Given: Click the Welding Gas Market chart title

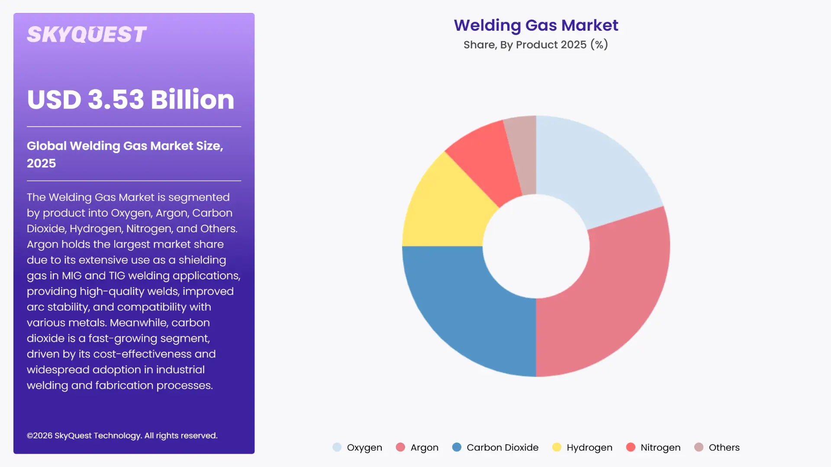Looking at the screenshot, I should (x=536, y=26).
